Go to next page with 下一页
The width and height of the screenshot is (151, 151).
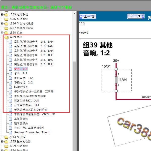(136, 16)
